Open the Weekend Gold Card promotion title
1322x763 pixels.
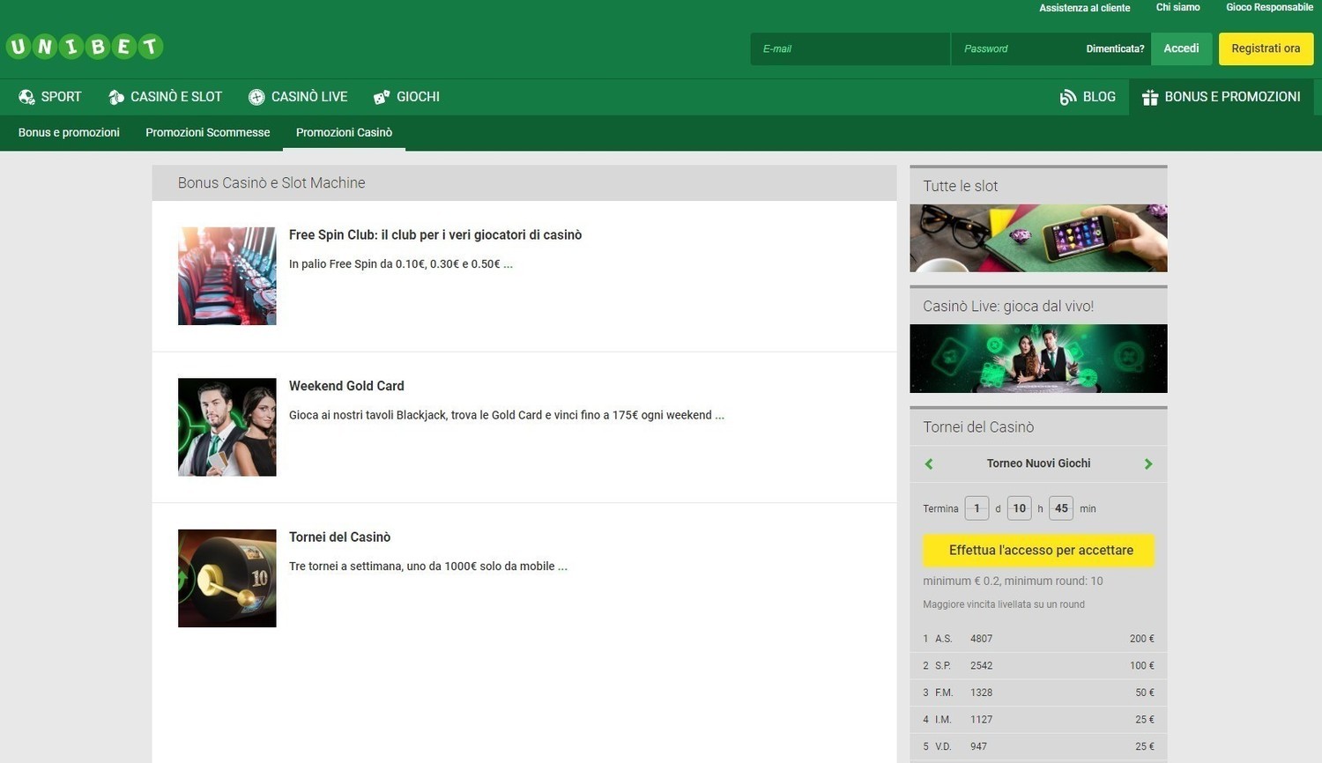[x=346, y=386]
